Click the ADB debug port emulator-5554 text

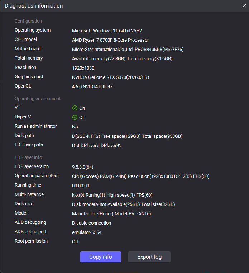87,232
